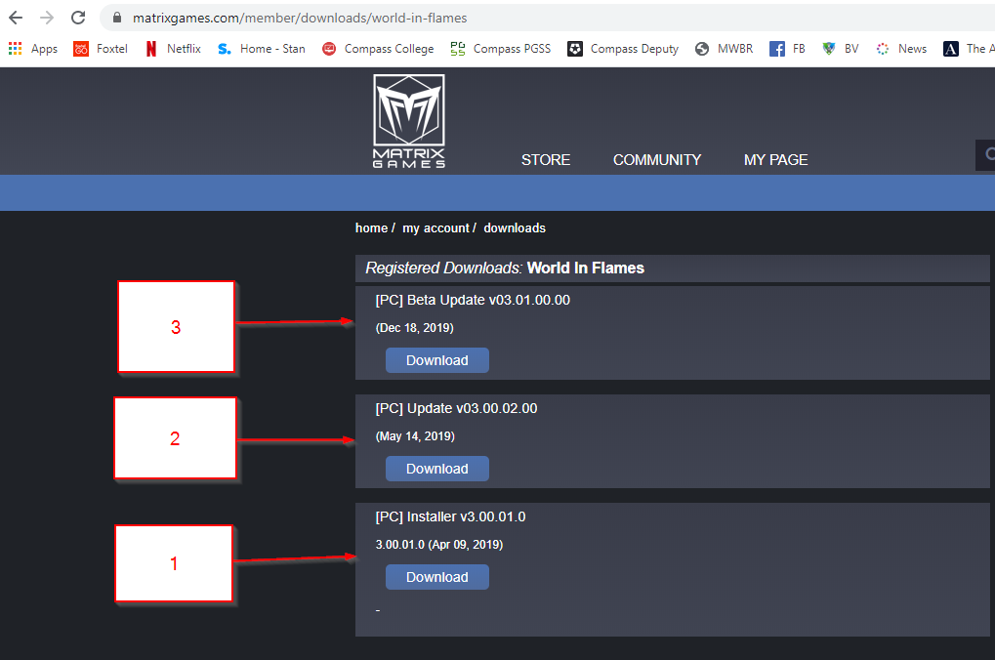The width and height of the screenshot is (995, 660).
Task: Open the FB Facebook bookmark
Action: coord(787,49)
